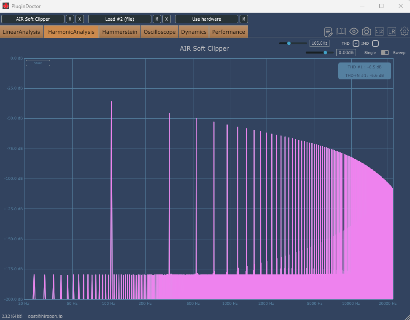Click M button next to Load #2
This screenshot has width=410, height=320.
[156, 19]
